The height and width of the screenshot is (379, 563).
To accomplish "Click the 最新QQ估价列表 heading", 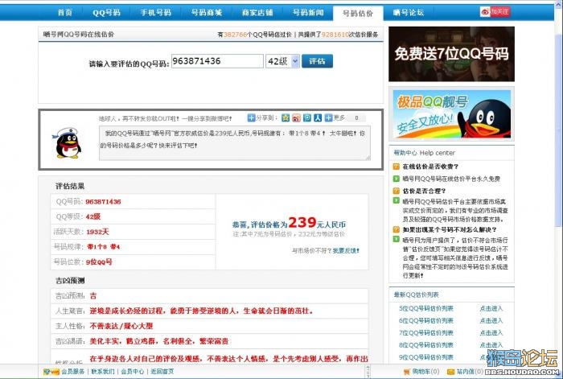I will click(417, 295).
